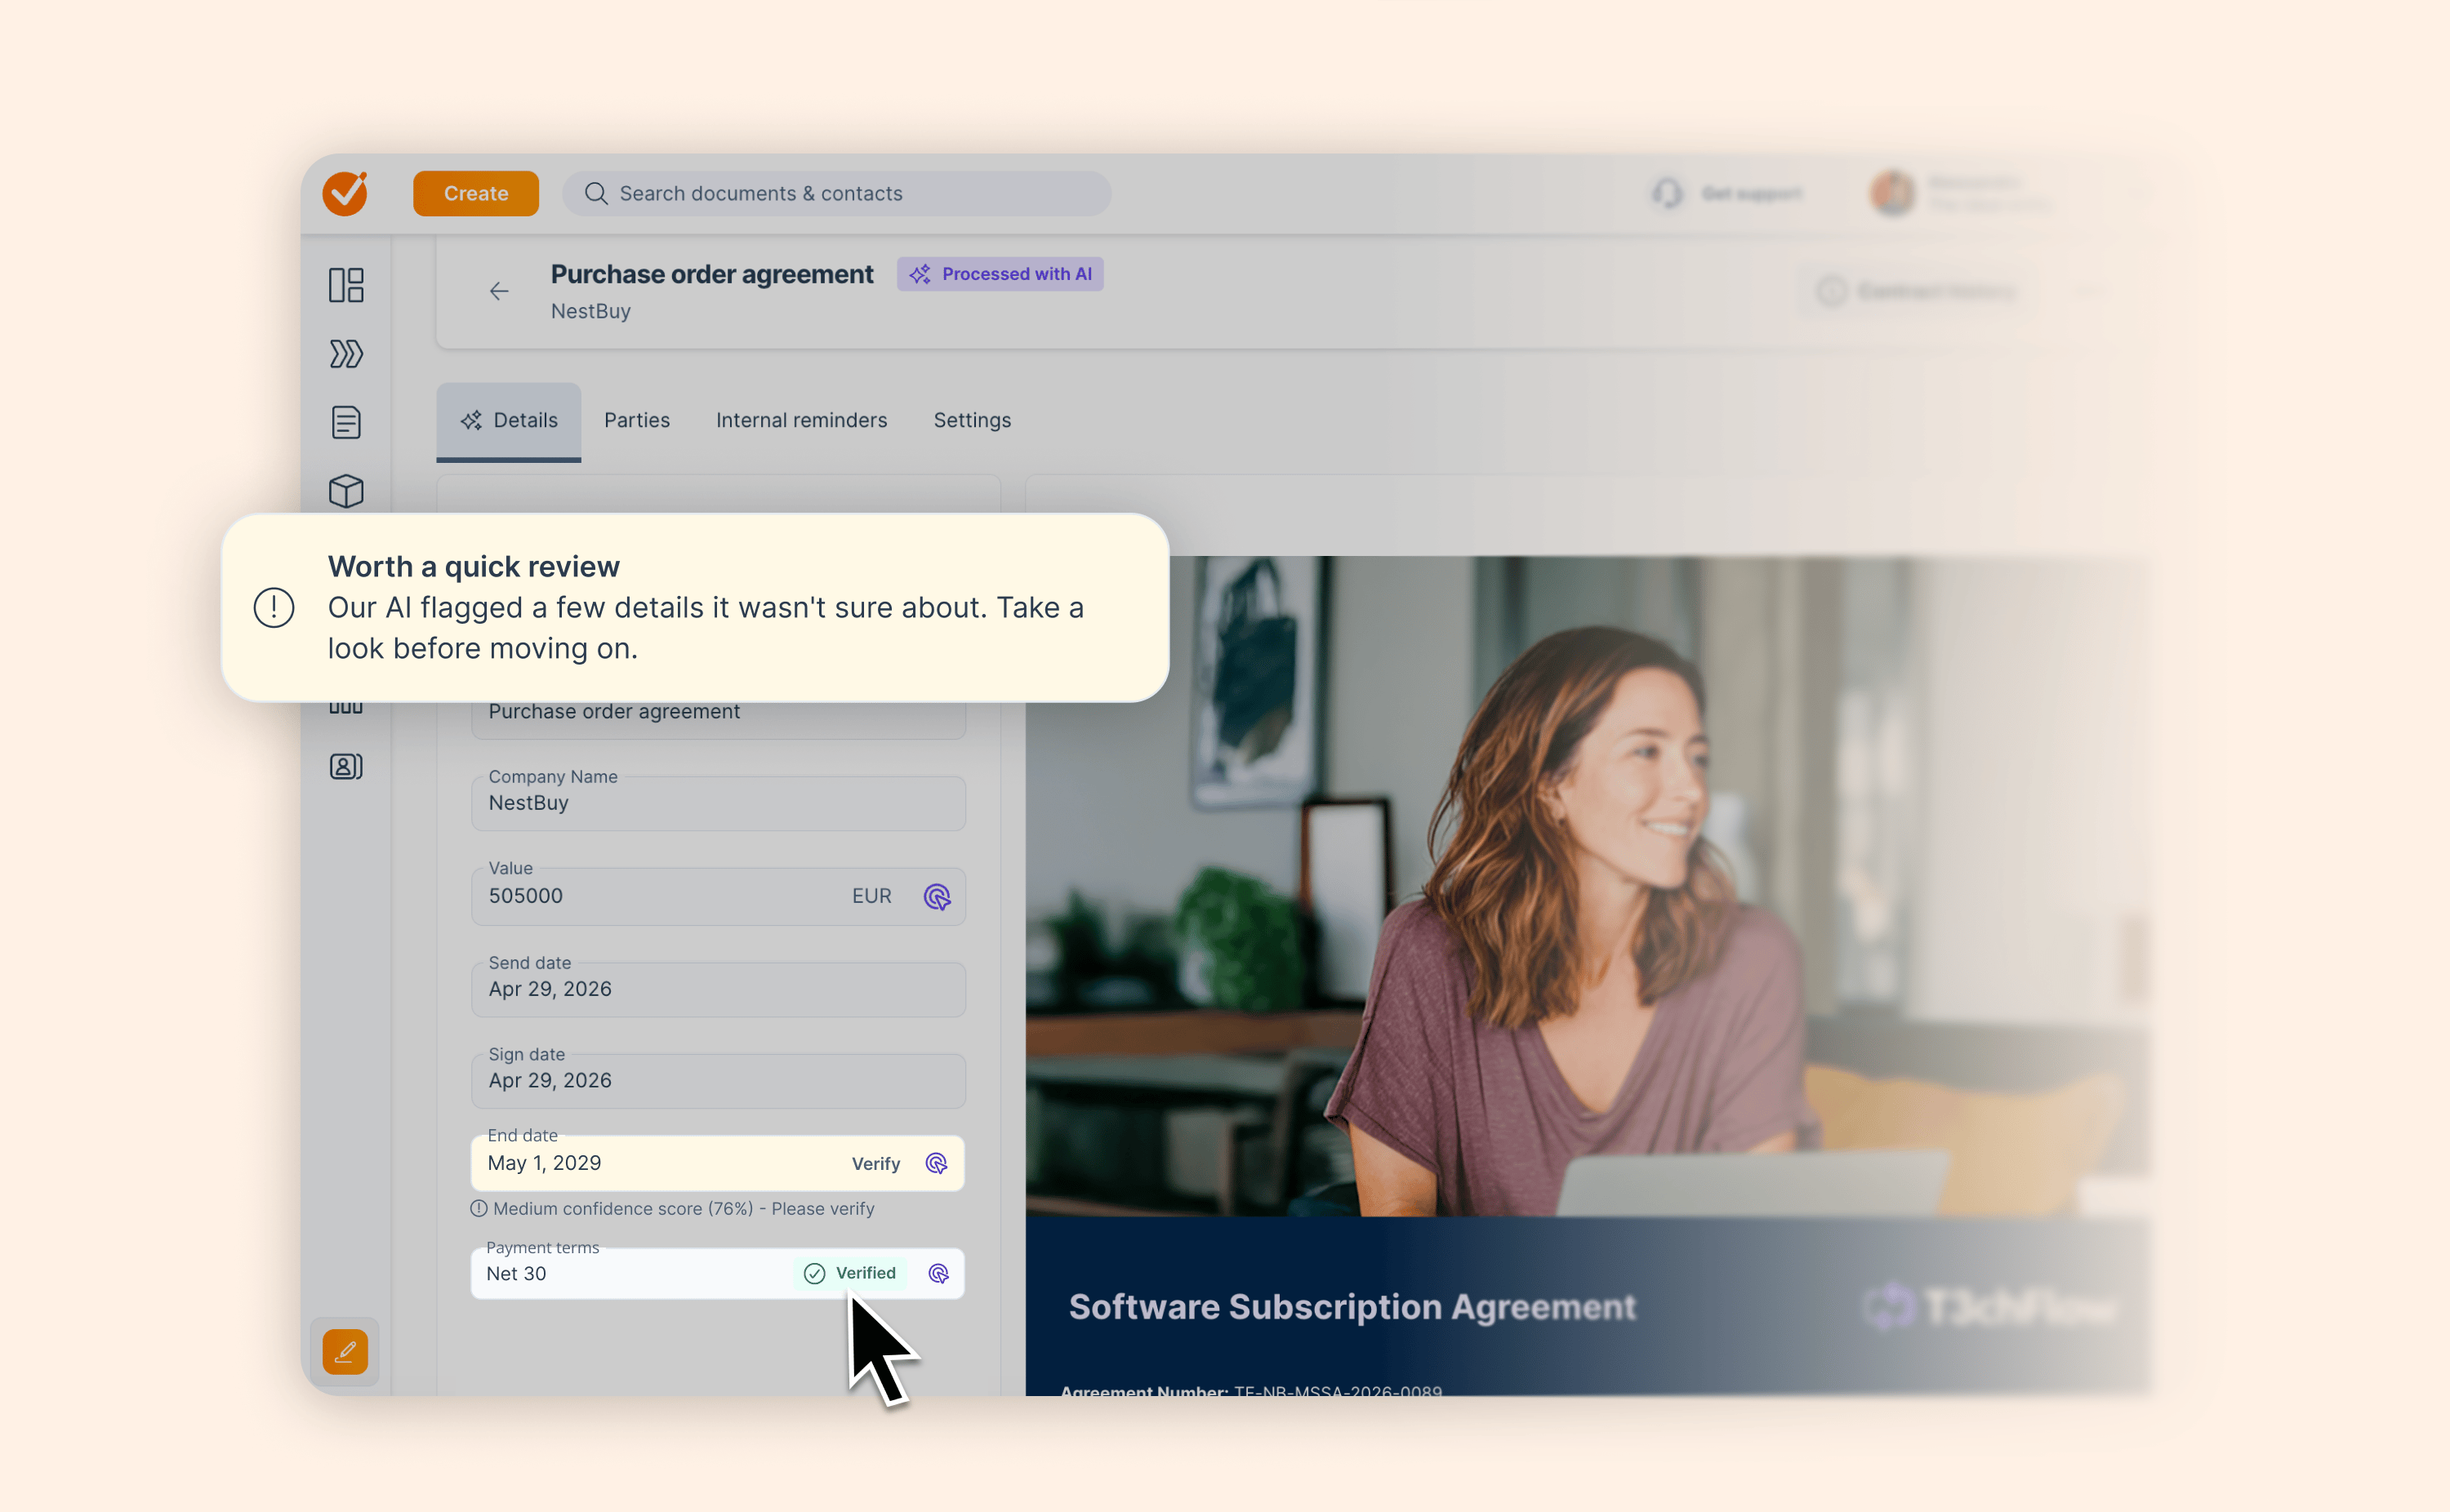Click the NestBuy subtitle under the title
Viewport: 2450px width, 1512px height.
(x=590, y=311)
